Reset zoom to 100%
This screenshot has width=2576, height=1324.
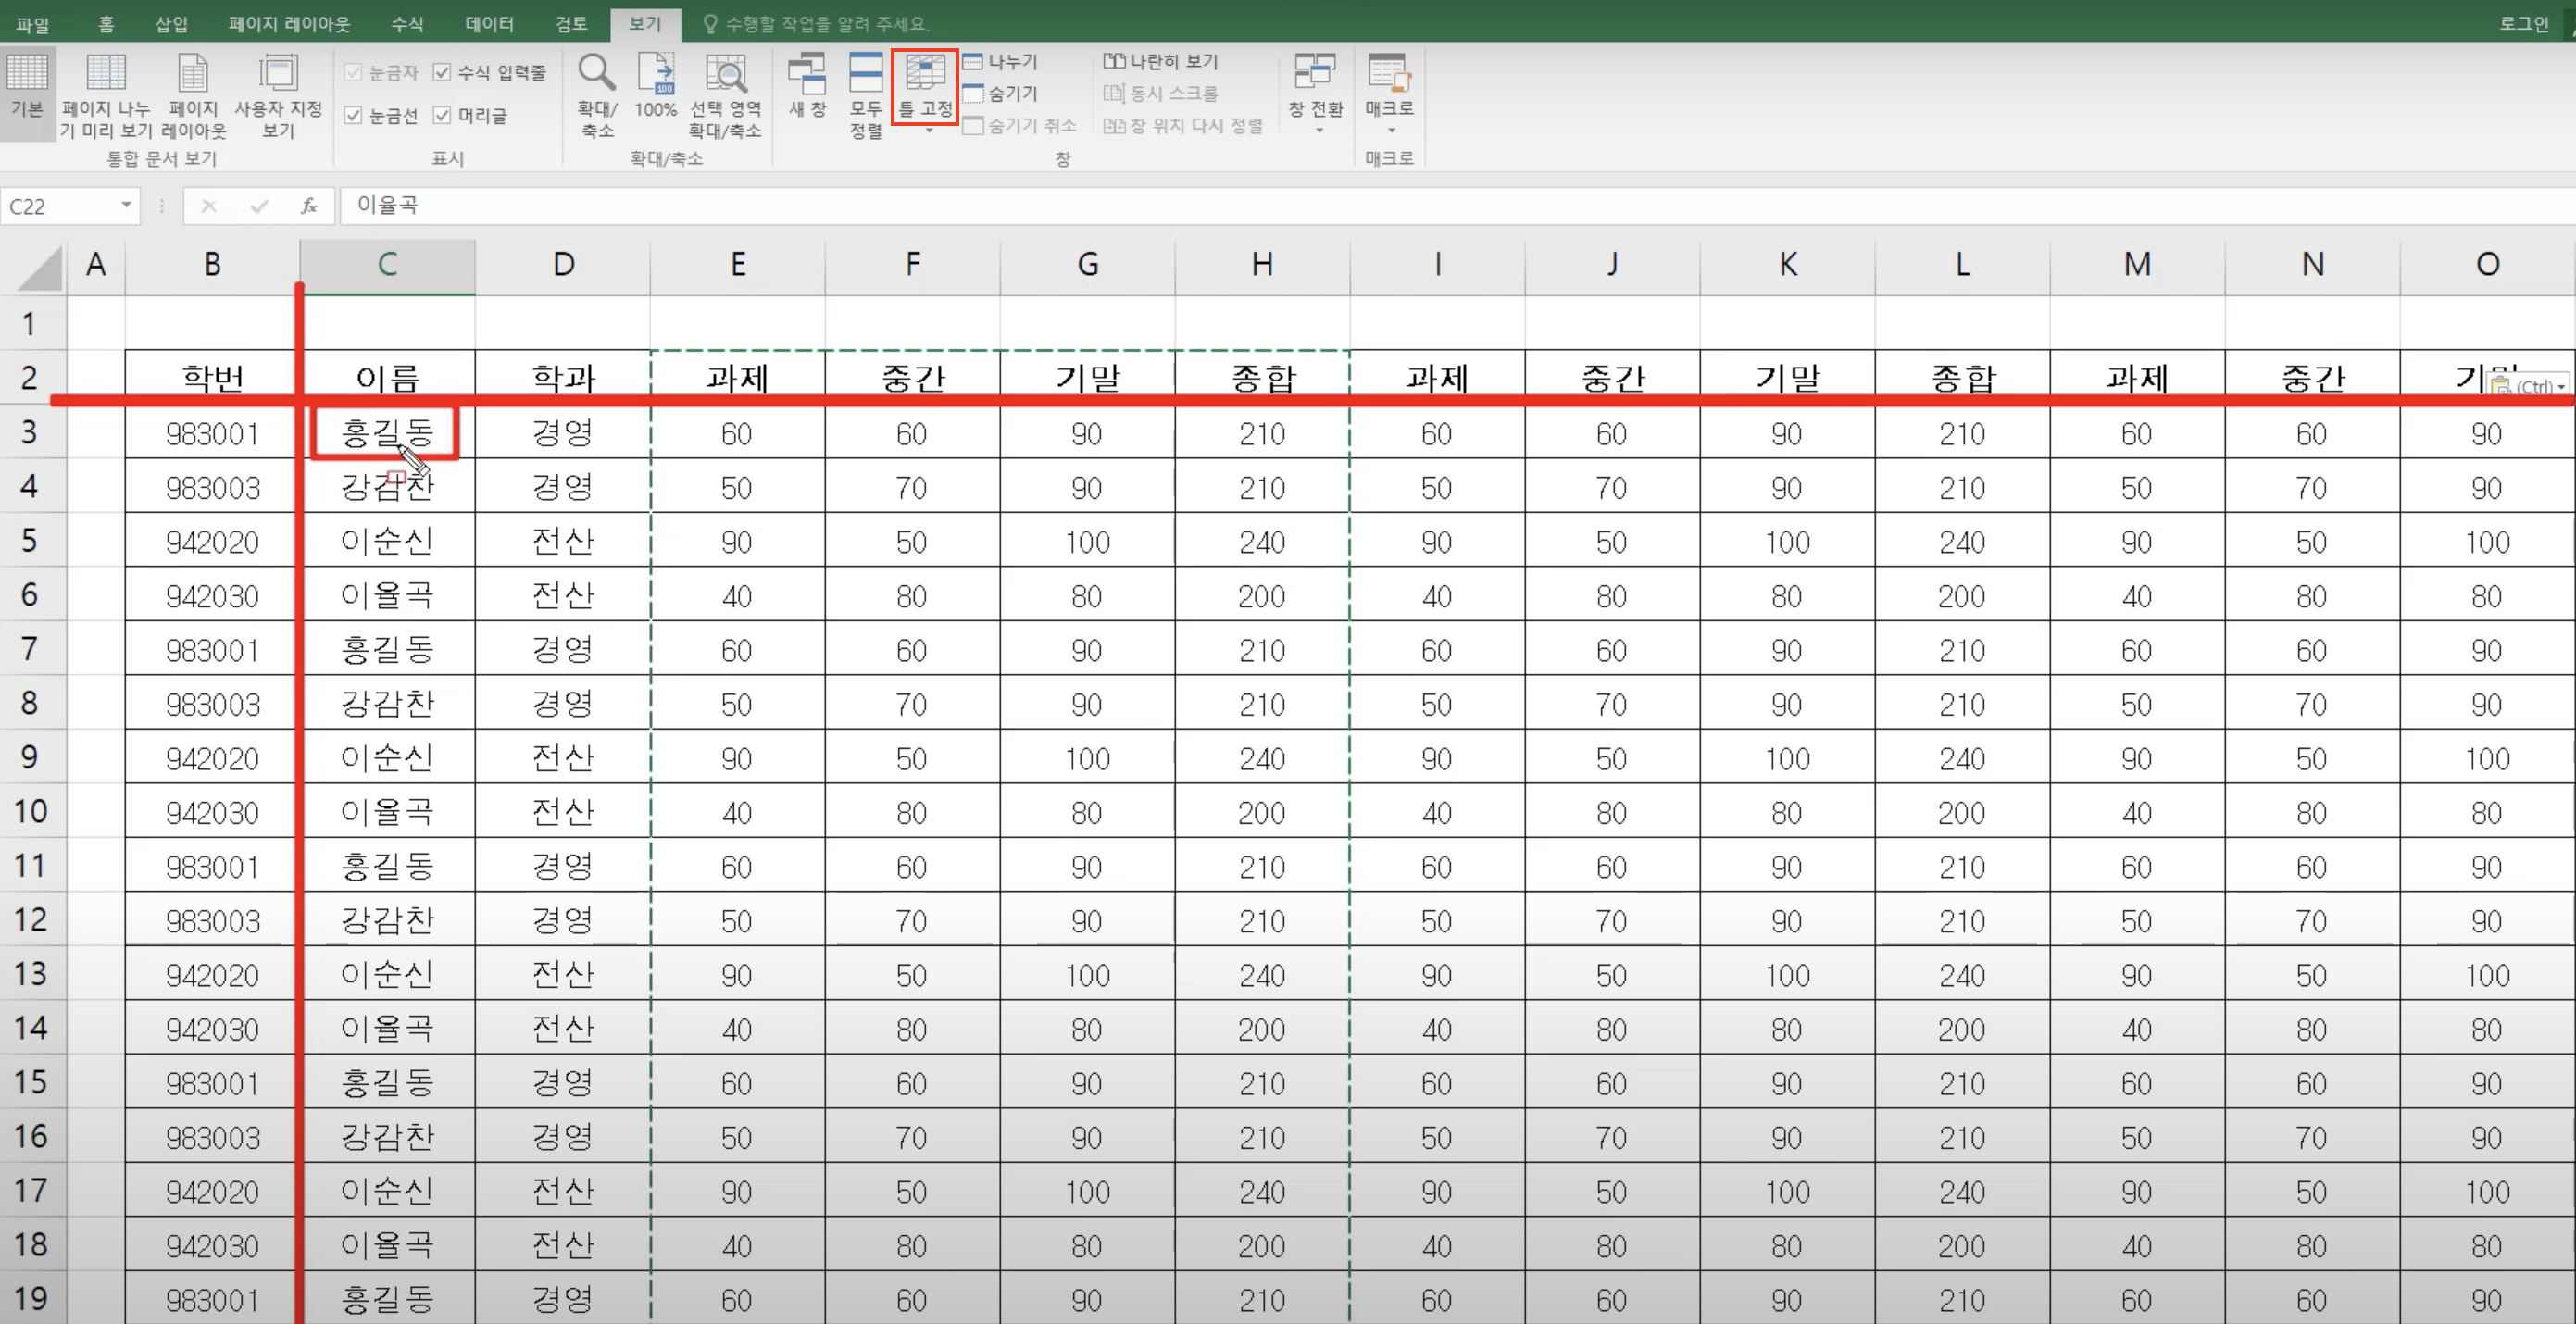tap(656, 86)
